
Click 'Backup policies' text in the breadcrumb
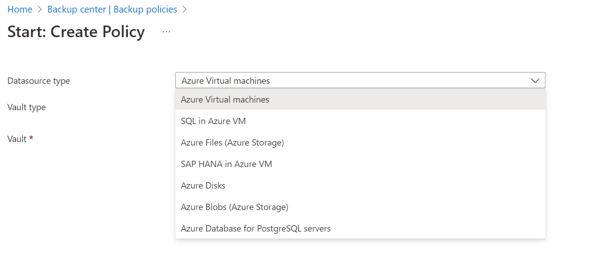click(145, 9)
